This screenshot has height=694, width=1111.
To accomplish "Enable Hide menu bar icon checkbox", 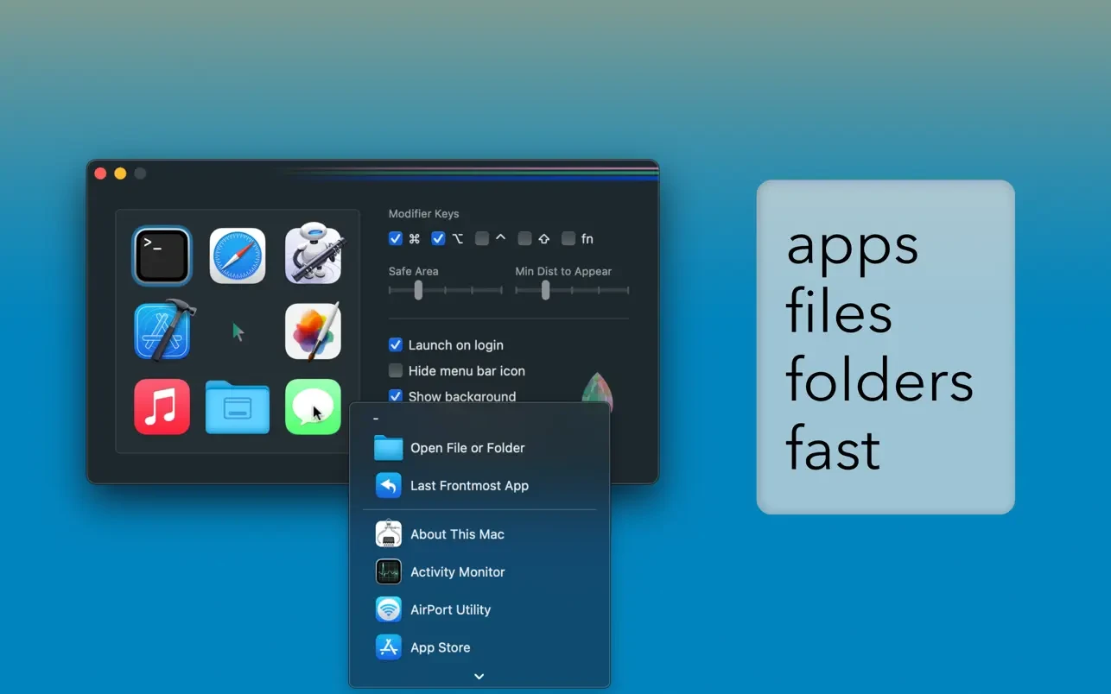I will pyautogui.click(x=396, y=371).
